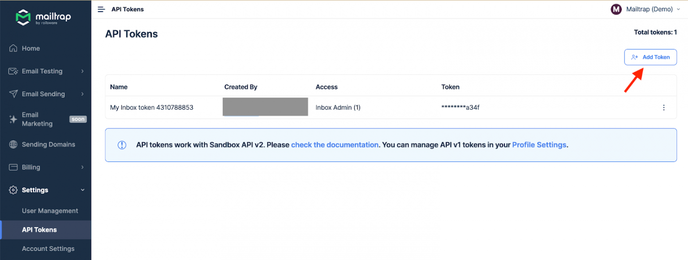688x260 pixels.
Task: Open User Management in settings
Action: [50, 211]
